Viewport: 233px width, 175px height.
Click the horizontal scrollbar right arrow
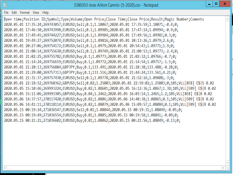223,168
